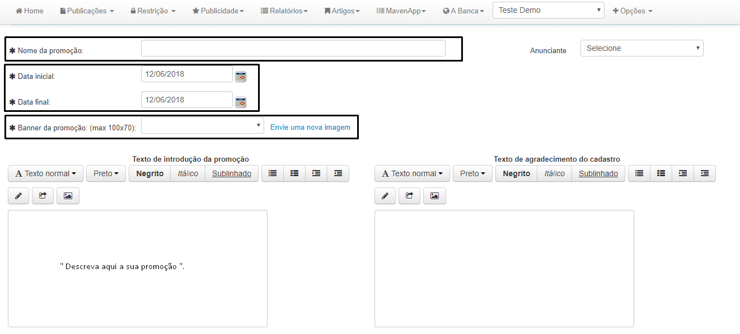The height and width of the screenshot is (334, 740).
Task: Click the Data inicial date field
Action: (x=187, y=74)
